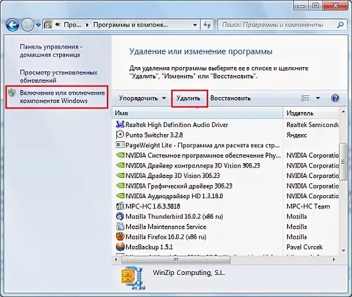Open help with blue question mark
The image size is (352, 297).
pyautogui.click(x=335, y=98)
